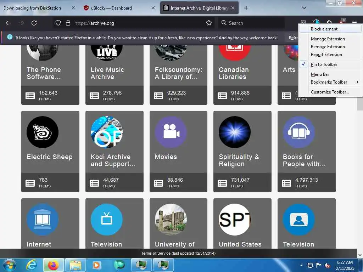Open Spirituality & Religion starburst icon
The width and height of the screenshot is (363, 272).
tap(235, 132)
